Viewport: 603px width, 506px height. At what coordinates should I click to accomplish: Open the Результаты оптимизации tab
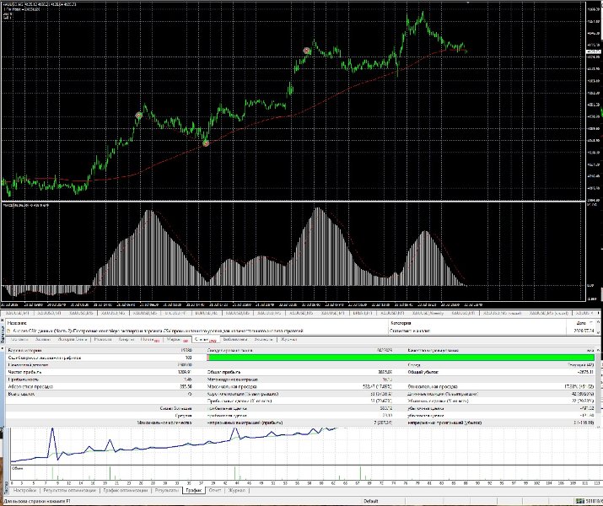coord(70,491)
